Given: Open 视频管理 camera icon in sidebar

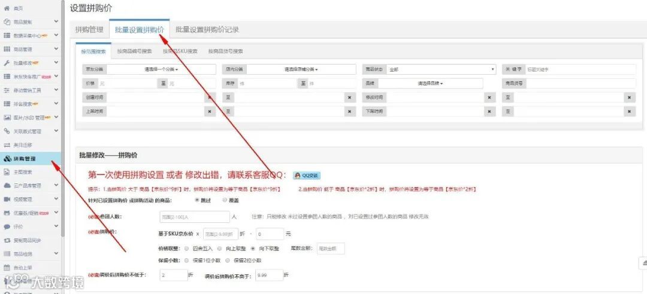Looking at the screenshot, I should (x=7, y=200).
